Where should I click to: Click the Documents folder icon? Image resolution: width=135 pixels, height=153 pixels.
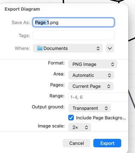[40, 48]
